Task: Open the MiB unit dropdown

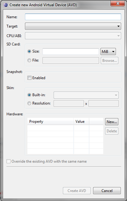Action: [108, 51]
